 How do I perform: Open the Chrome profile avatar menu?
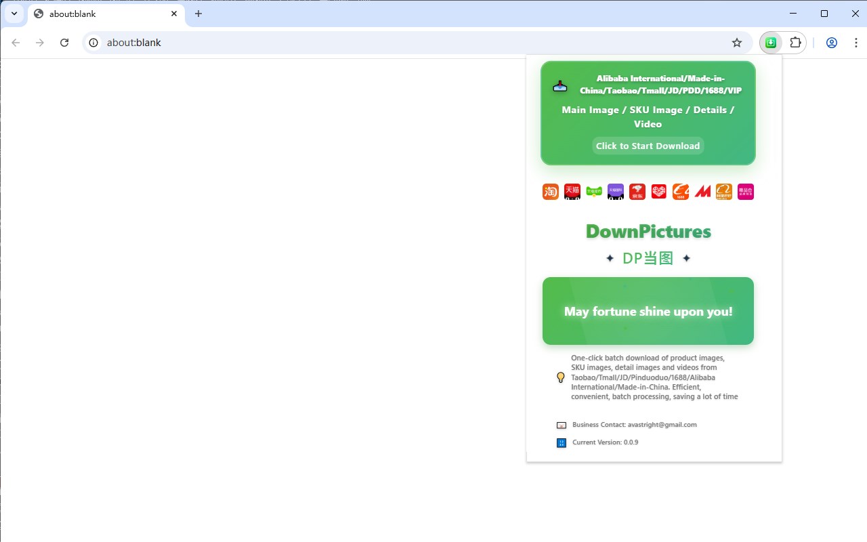(x=832, y=43)
